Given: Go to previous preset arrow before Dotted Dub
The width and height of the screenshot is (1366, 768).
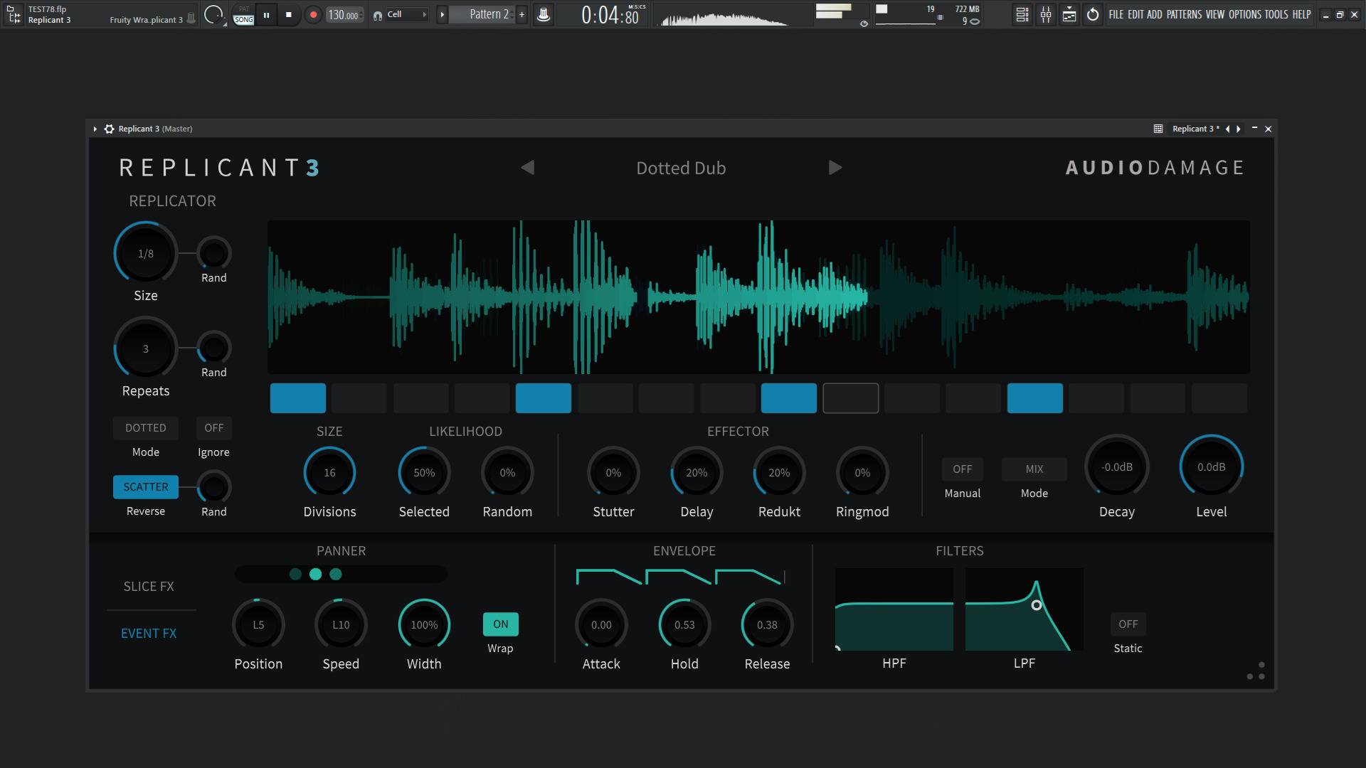Looking at the screenshot, I should point(527,168).
